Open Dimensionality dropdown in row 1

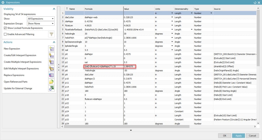[192, 13]
